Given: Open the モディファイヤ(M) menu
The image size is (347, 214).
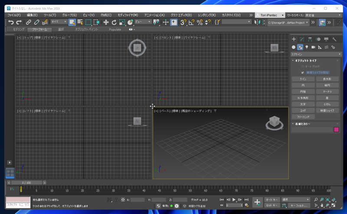Looking at the screenshot, I should pos(128,15).
